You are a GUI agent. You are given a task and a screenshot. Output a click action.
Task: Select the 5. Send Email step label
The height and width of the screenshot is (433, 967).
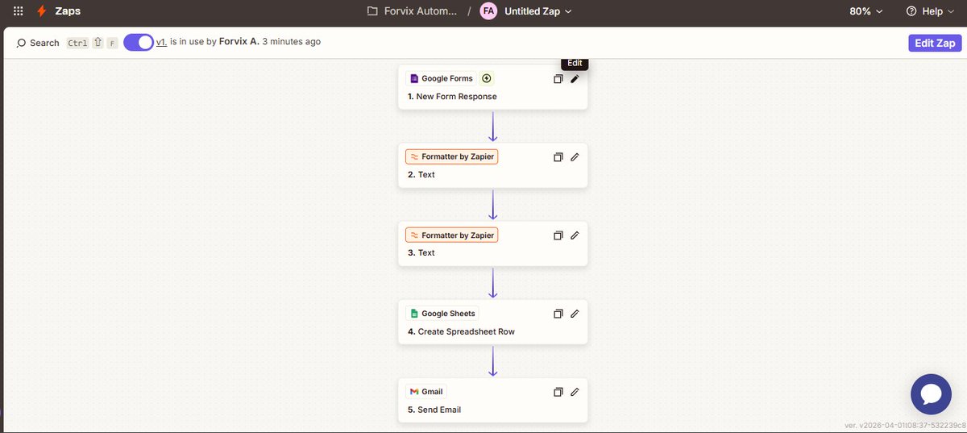[x=434, y=410]
